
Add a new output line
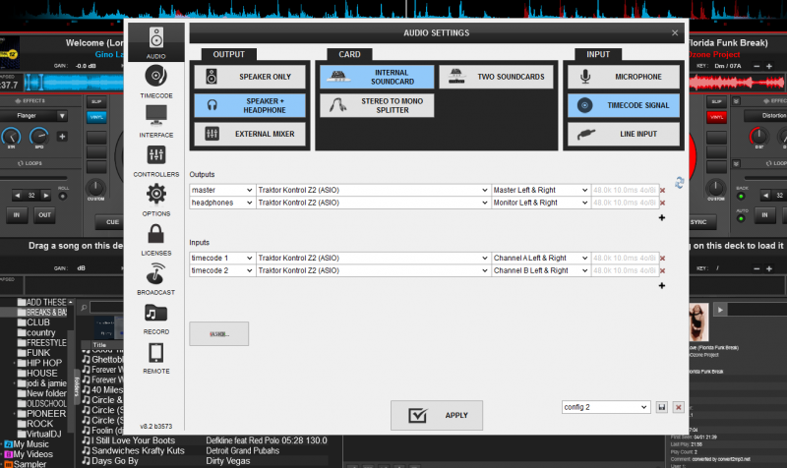coord(662,217)
